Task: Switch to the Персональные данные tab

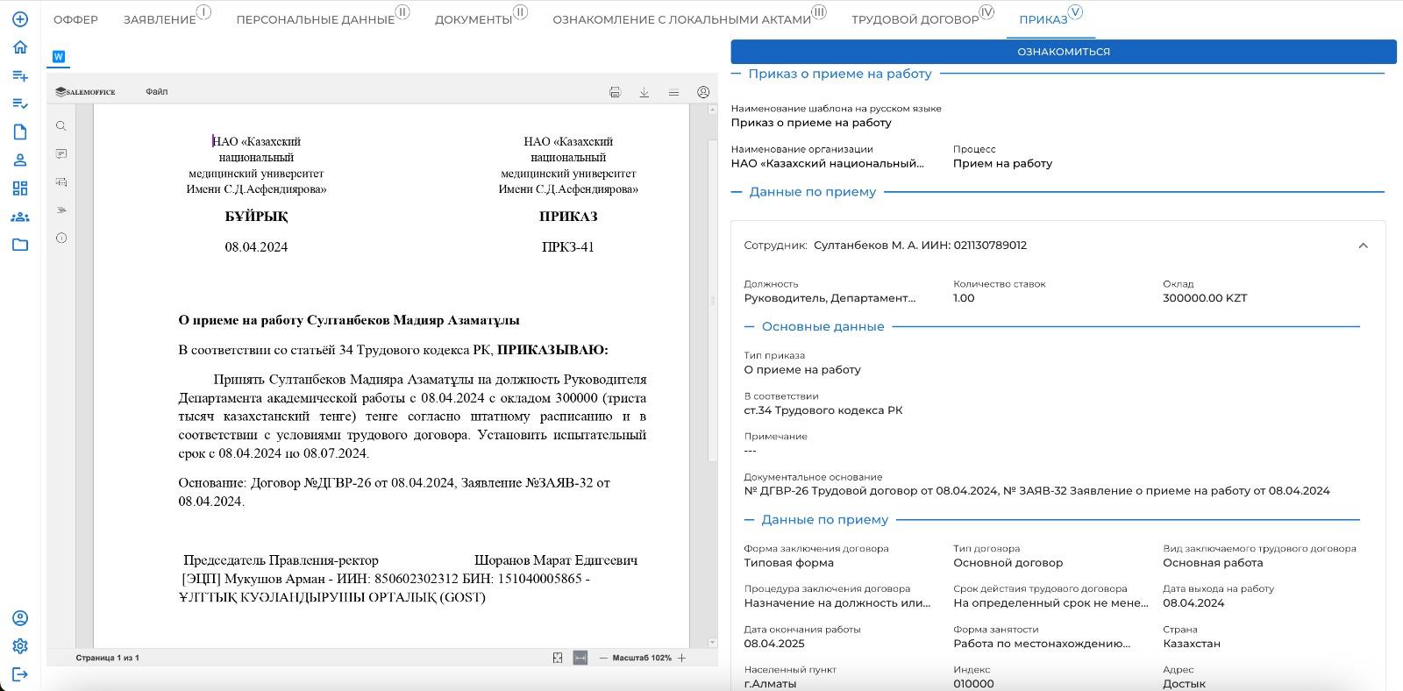Action: (315, 19)
